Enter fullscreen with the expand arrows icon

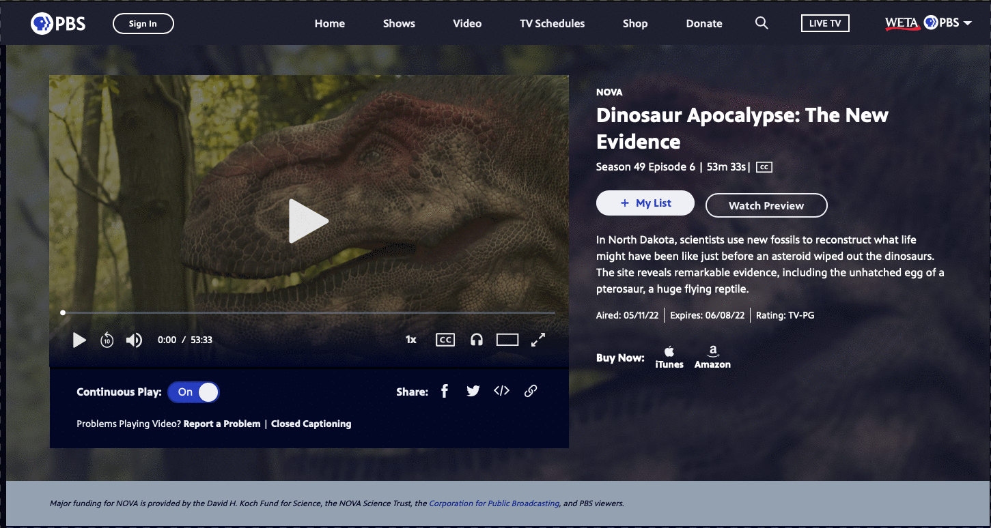tap(538, 340)
